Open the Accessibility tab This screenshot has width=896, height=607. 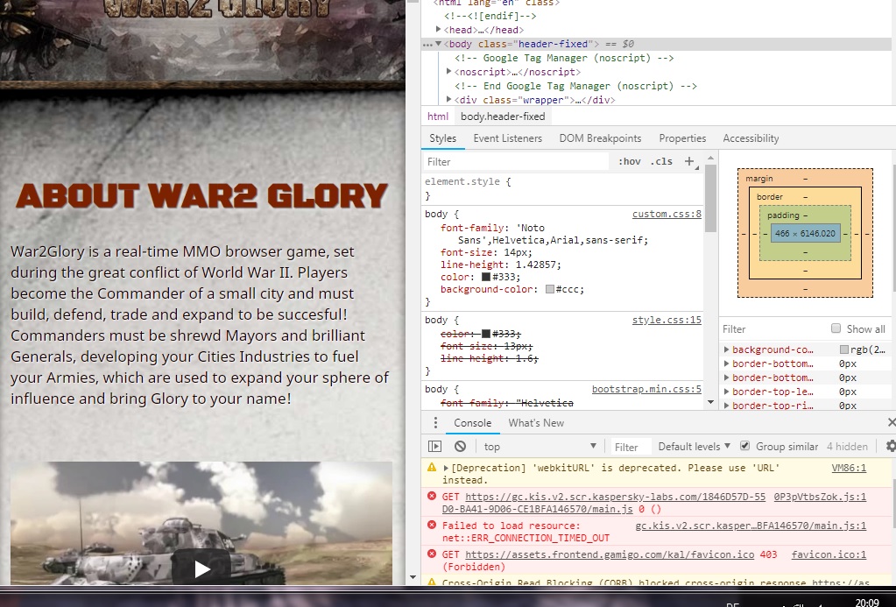coord(751,138)
